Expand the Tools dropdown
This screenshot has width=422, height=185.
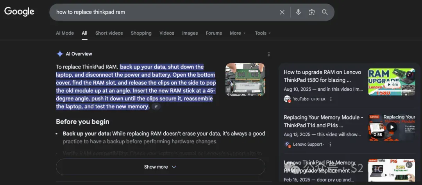[263, 33]
